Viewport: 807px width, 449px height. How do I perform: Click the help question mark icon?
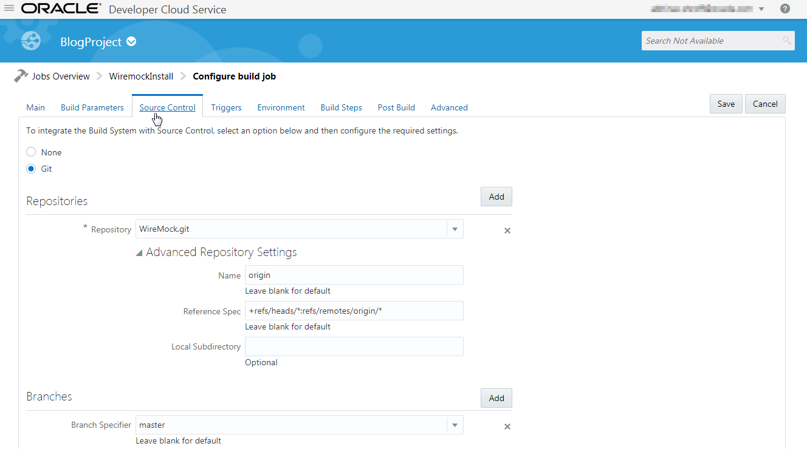[785, 8]
